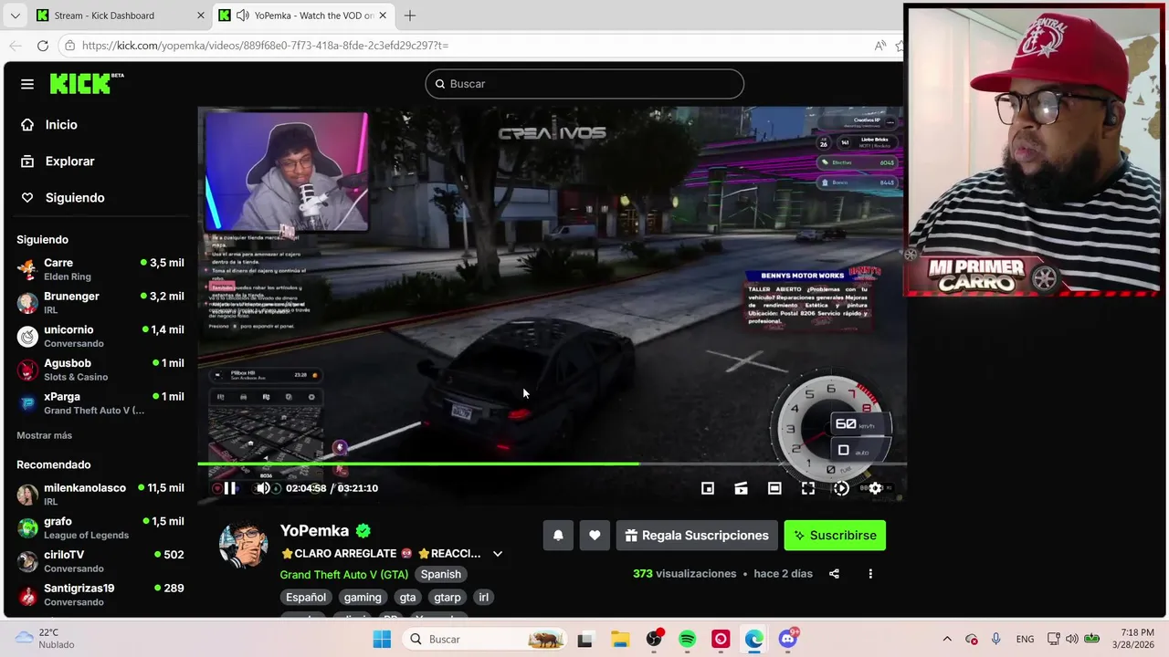Click the microphone tray icon
The image size is (1169, 657).
996,639
